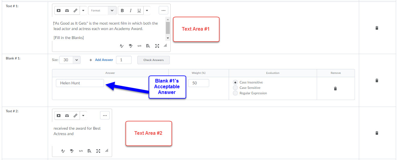
Task: Open HTML source editor in Text #2
Action: 81,151
